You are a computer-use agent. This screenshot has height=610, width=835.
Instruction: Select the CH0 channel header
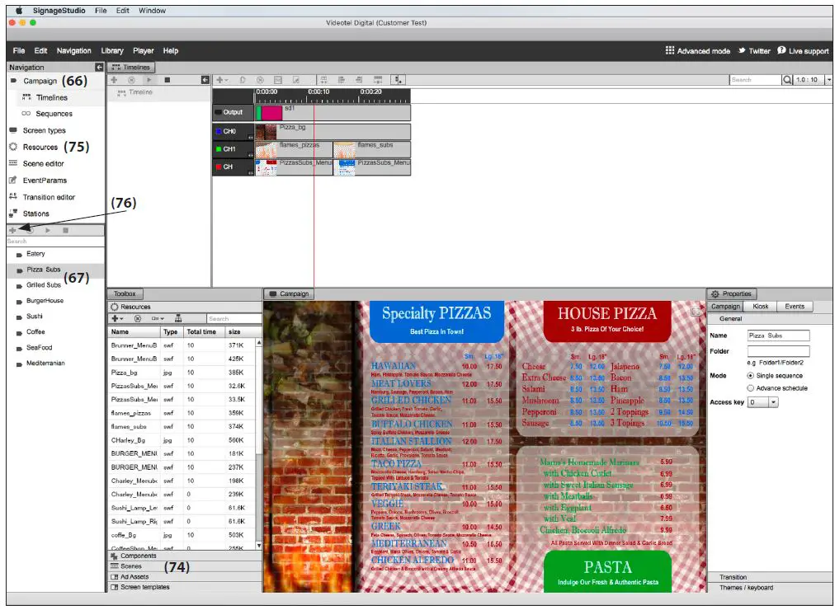point(233,131)
